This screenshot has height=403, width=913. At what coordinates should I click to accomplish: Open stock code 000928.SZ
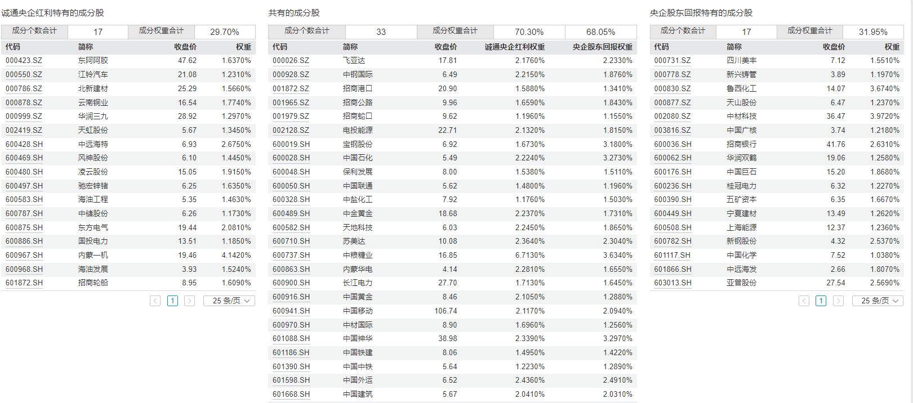tap(291, 74)
